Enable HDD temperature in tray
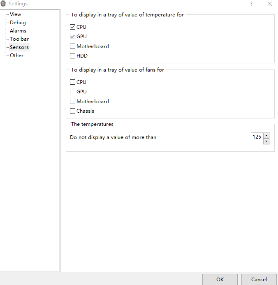The image size is (278, 285). pos(72,56)
